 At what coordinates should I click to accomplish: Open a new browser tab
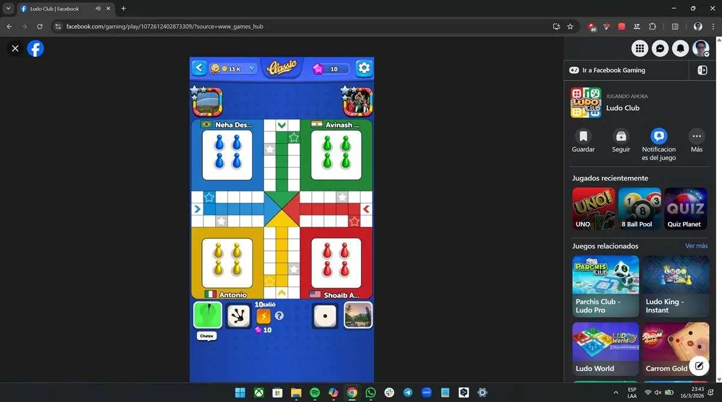(123, 8)
